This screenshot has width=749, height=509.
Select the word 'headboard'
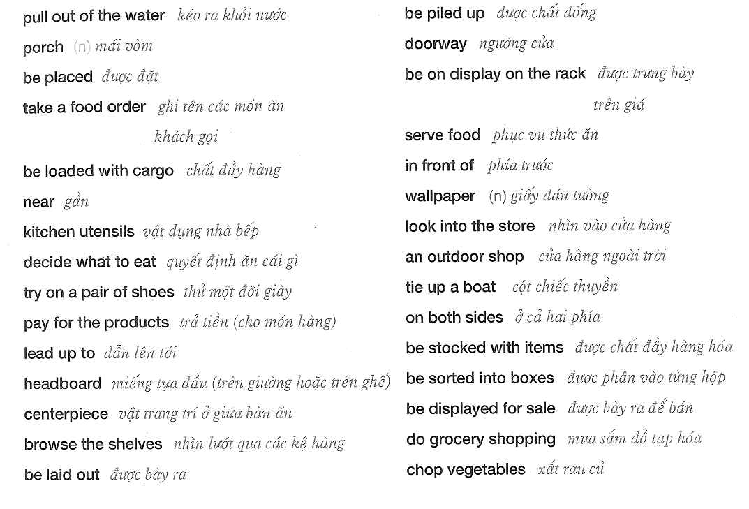(63, 383)
